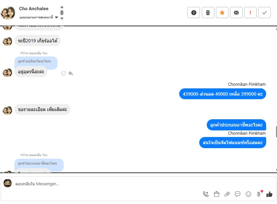Screen dimensions: 277x204
Task: Add emoji reaction to อยู่อุดรนี่ล่ะค่ะ message
Action: (63, 73)
